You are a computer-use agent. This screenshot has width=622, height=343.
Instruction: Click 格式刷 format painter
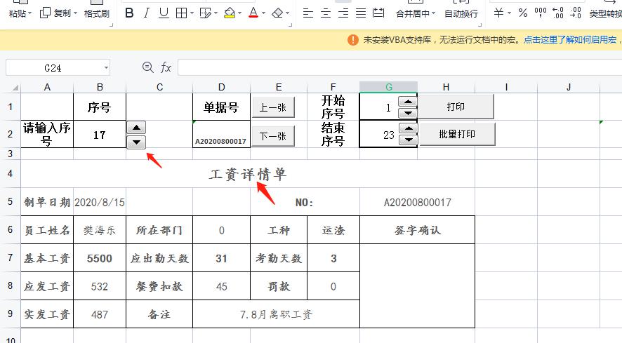coord(97,13)
